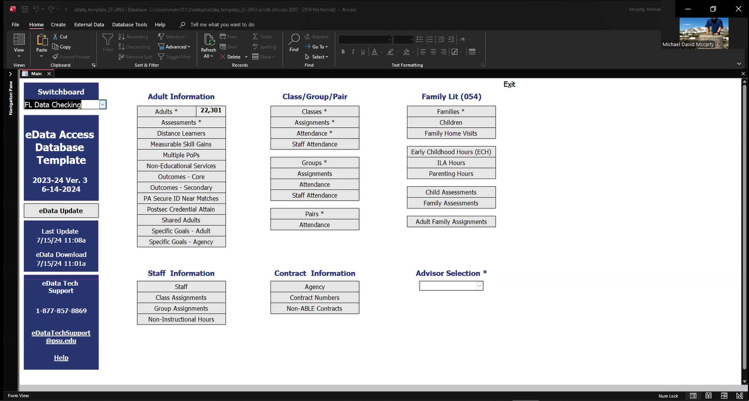Open the FL Data Checking switchboard dropdown

click(103, 104)
